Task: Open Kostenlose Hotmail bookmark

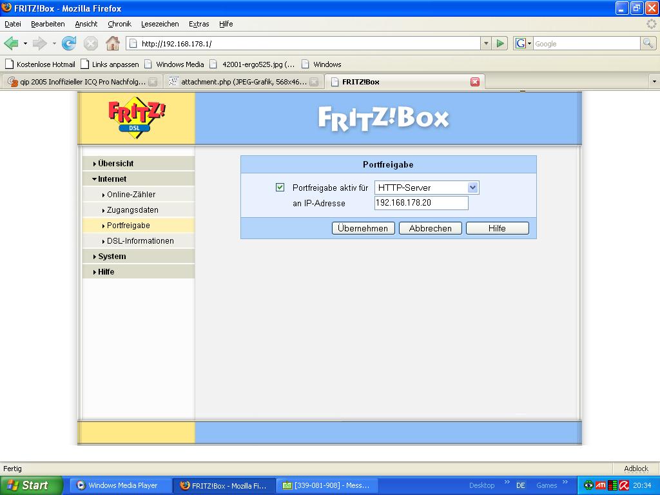Action: click(40, 64)
